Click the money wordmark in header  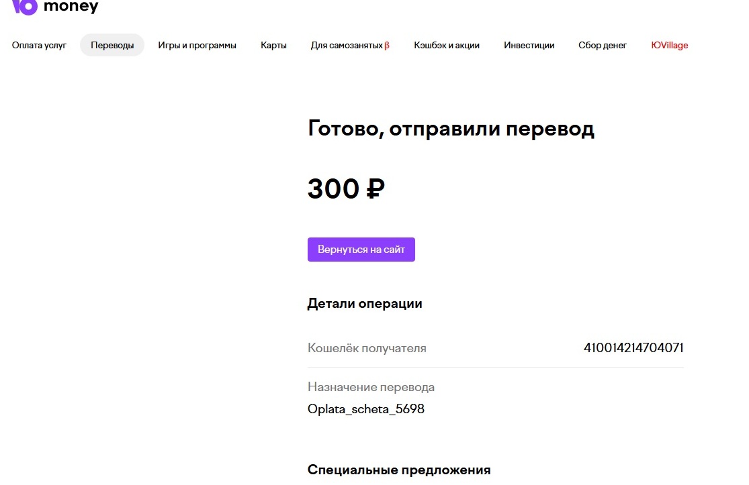click(x=71, y=7)
